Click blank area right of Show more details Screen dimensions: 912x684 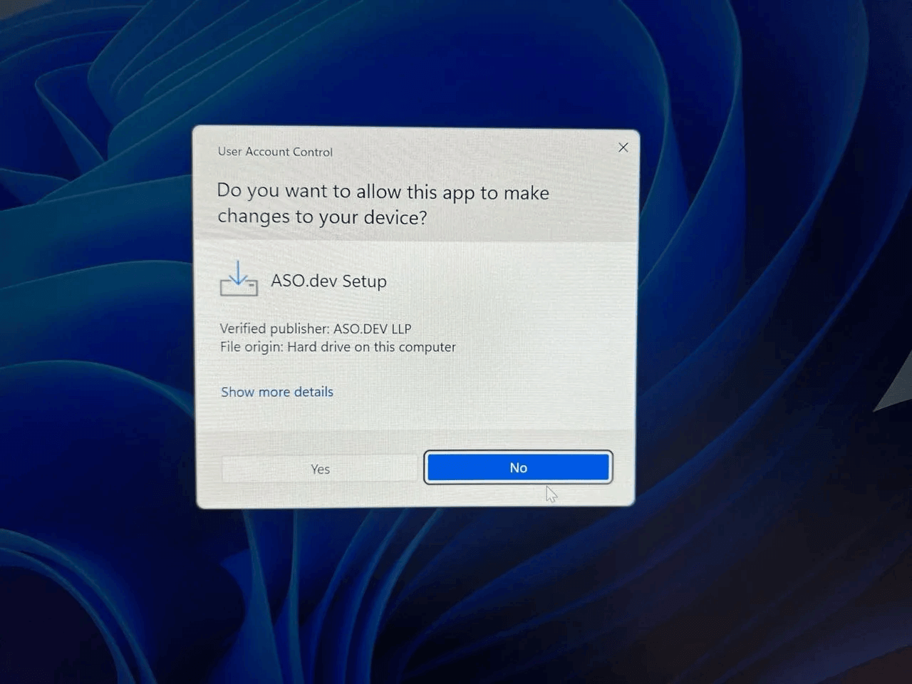484,392
